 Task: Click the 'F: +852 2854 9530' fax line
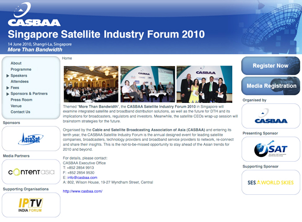79,173
